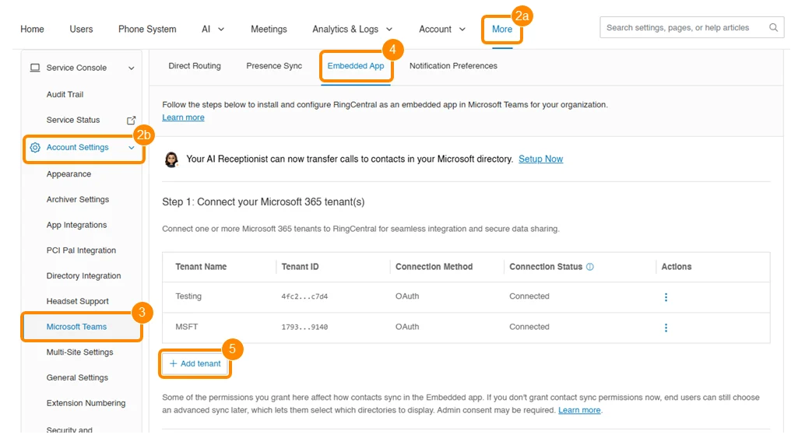Click the Service Console sidebar label

[76, 68]
